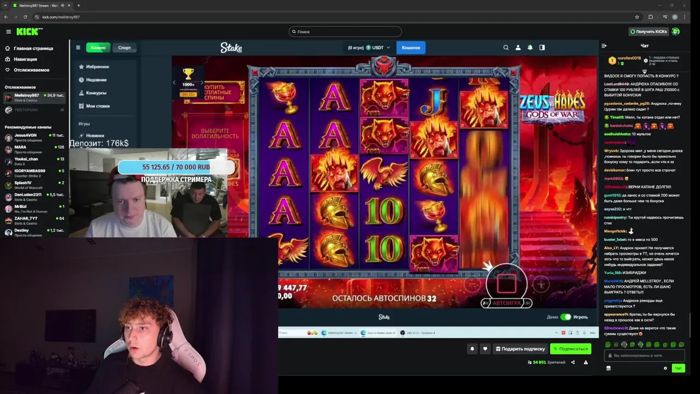The width and height of the screenshot is (700, 394).
Task: Open the ZAHAR_TYT recommended channel
Action: click(34, 221)
